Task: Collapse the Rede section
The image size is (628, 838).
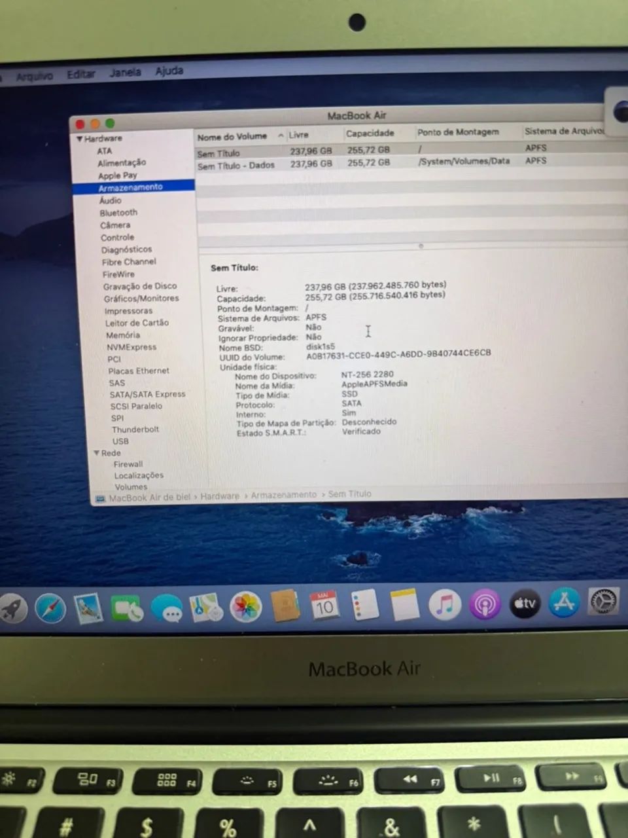Action: [97, 453]
